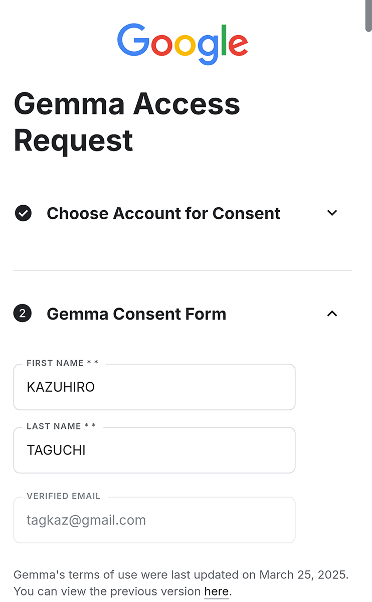Collapse the Gemma Consent Form chevron
372x602 pixels.
coord(332,314)
